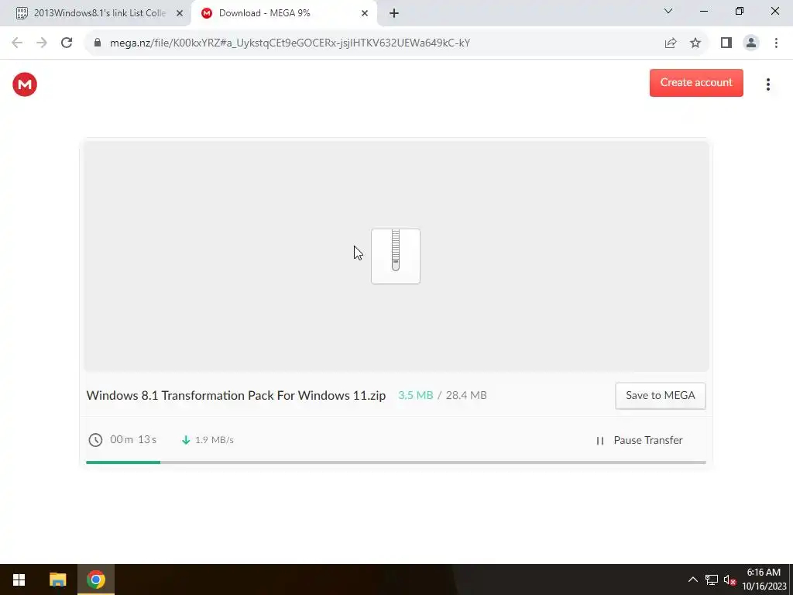This screenshot has width=793, height=595.
Task: Click the zip file preview icon
Action: tap(396, 256)
